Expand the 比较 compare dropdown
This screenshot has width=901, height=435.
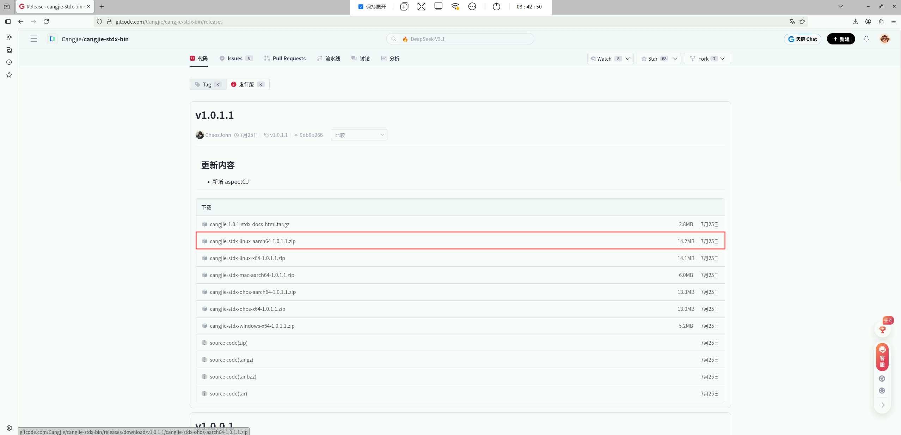(x=359, y=135)
